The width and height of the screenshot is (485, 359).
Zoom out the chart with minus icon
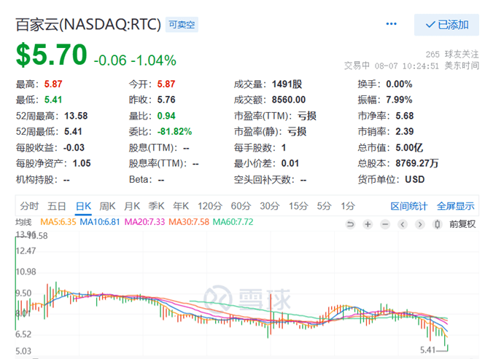(x=384, y=224)
